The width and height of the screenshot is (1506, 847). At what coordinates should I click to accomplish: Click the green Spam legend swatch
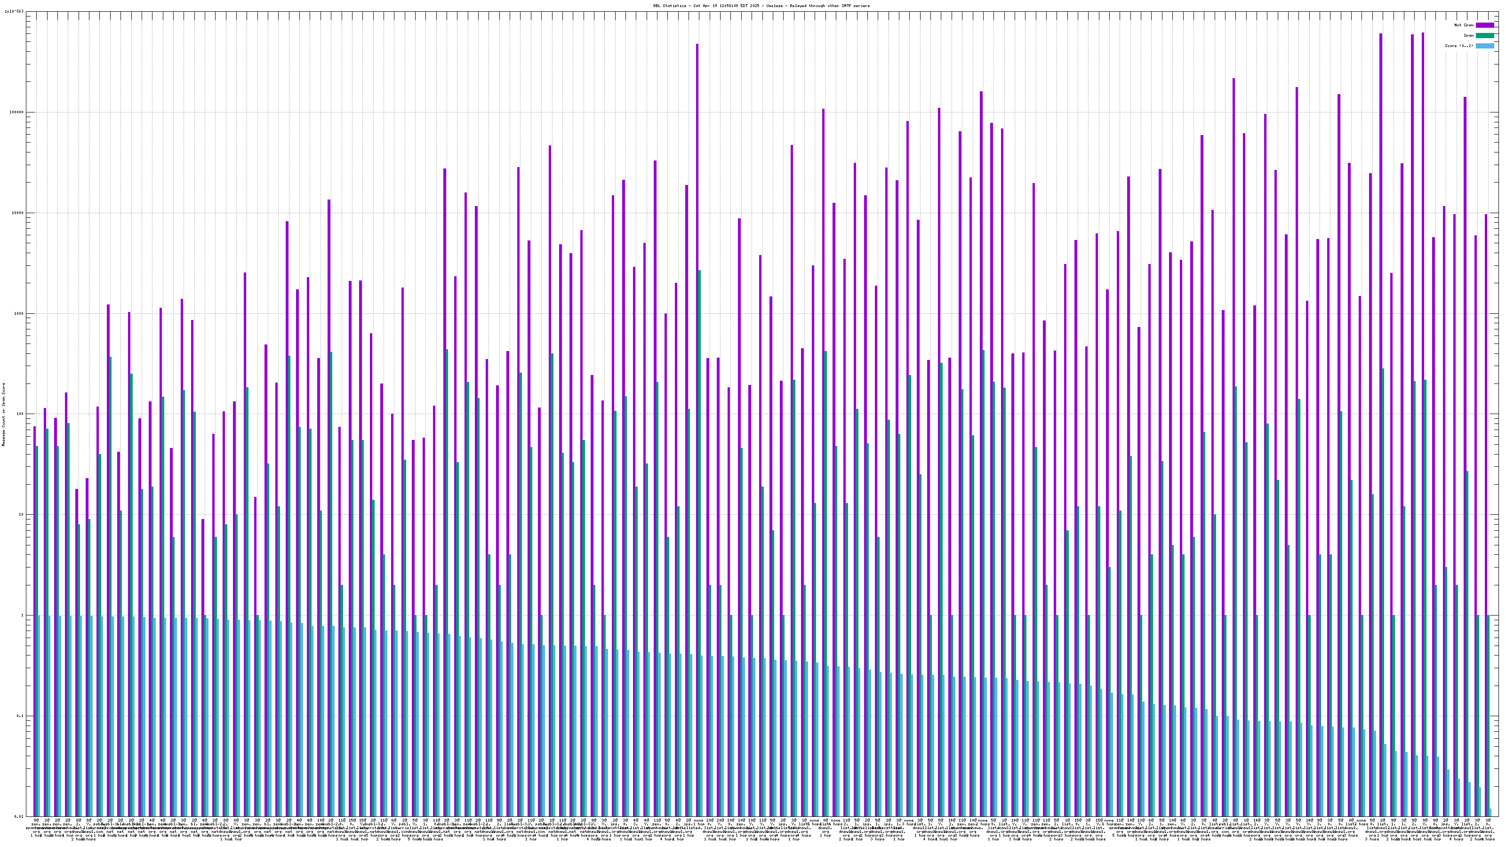click(1484, 36)
